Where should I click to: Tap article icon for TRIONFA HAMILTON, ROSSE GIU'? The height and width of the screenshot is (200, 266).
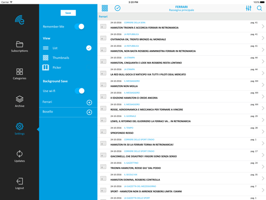(103, 167)
